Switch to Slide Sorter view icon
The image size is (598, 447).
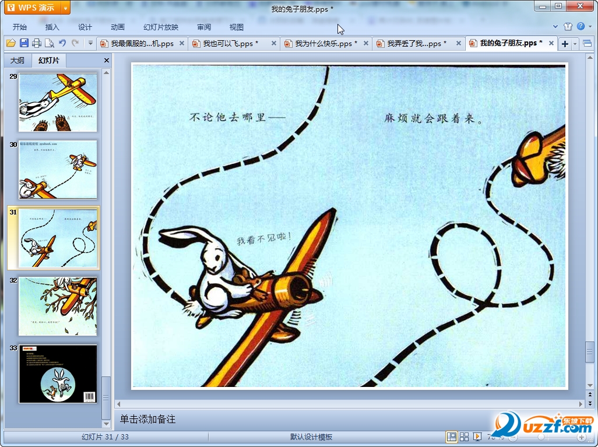464,437
